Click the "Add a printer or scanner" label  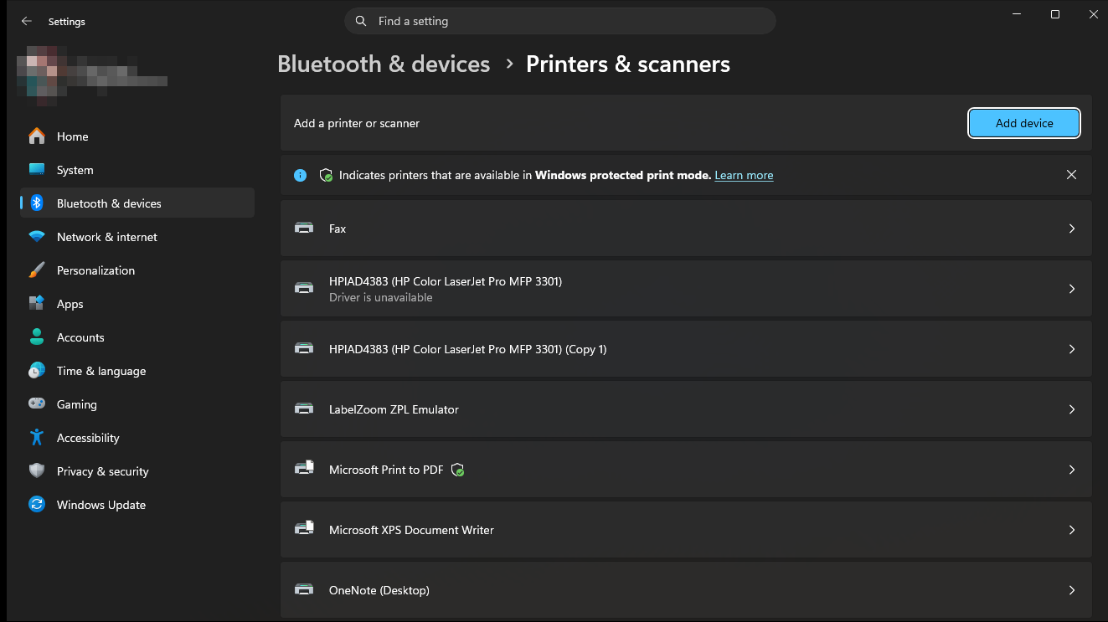point(357,123)
